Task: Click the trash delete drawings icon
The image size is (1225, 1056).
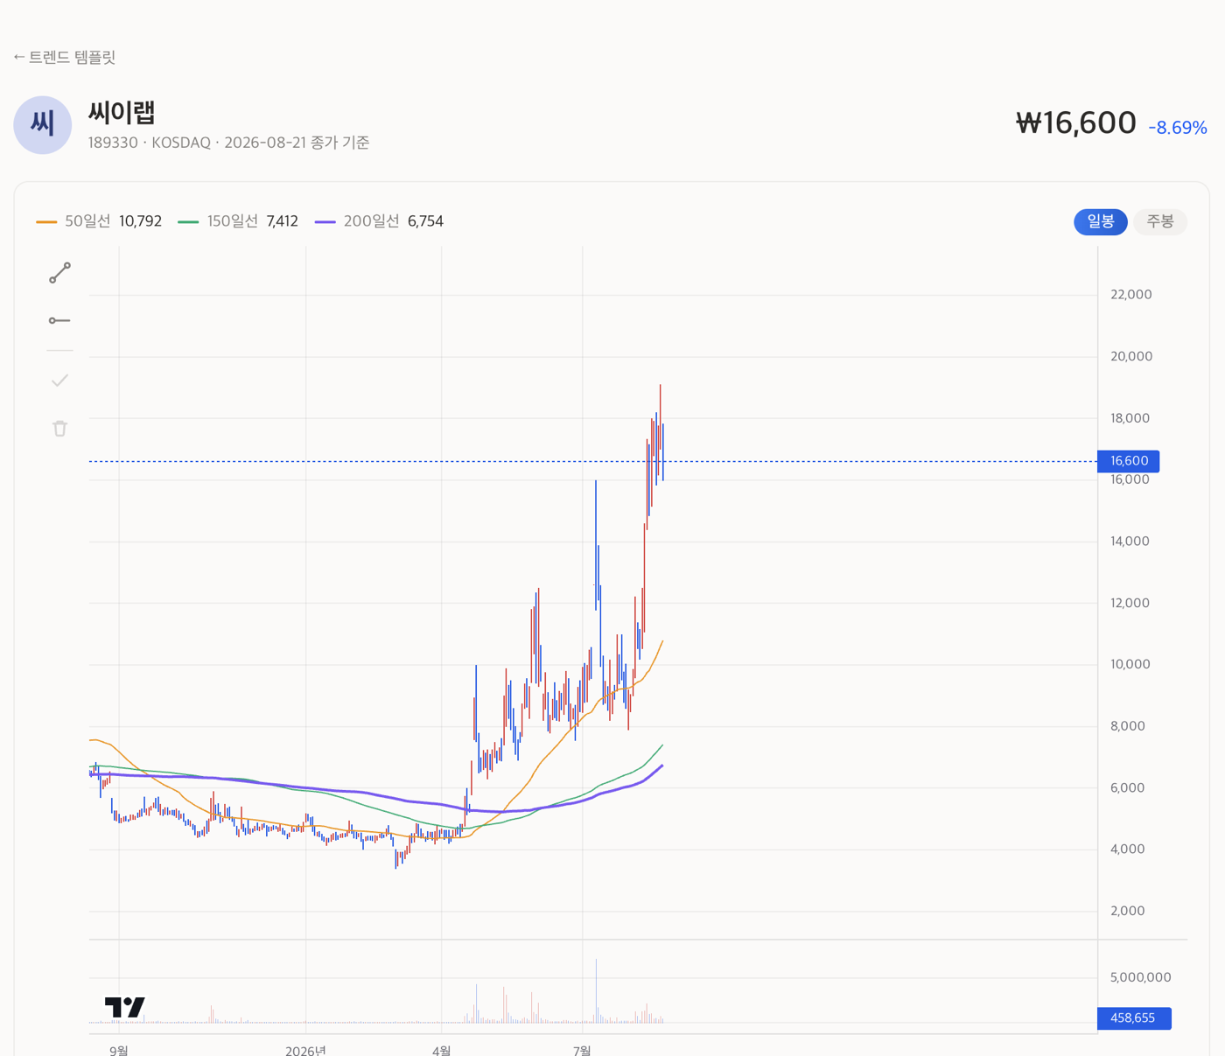Action: [59, 429]
